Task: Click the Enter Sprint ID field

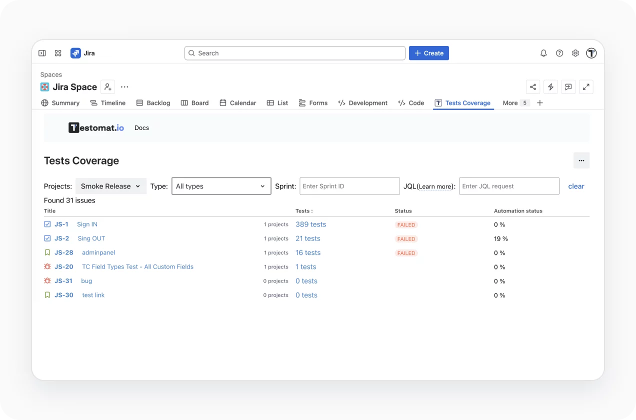Action: point(350,186)
